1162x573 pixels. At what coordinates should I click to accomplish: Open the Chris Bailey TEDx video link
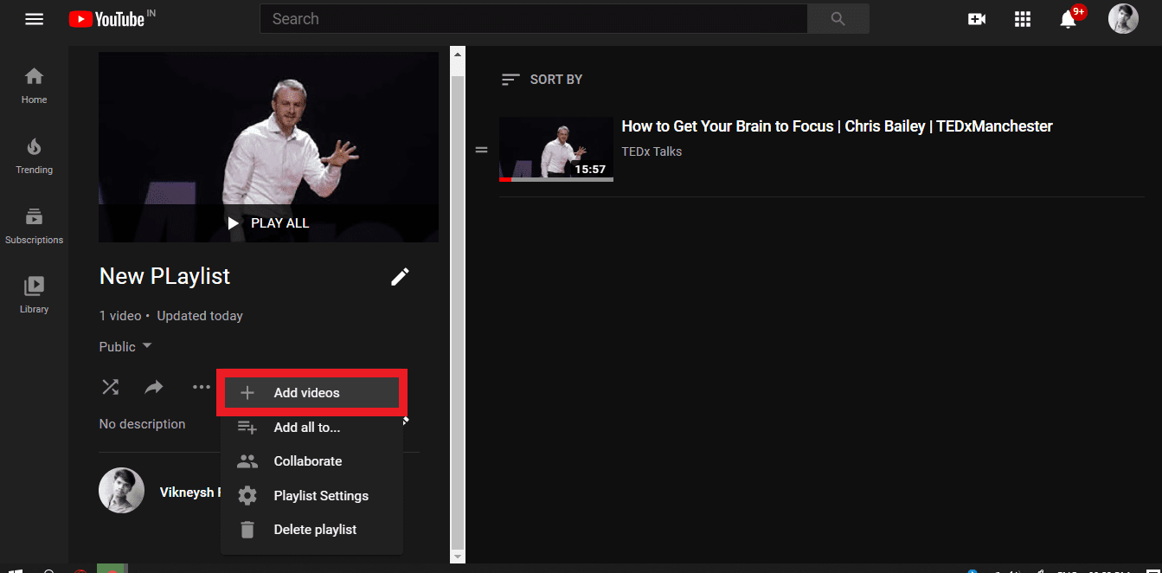pos(836,126)
